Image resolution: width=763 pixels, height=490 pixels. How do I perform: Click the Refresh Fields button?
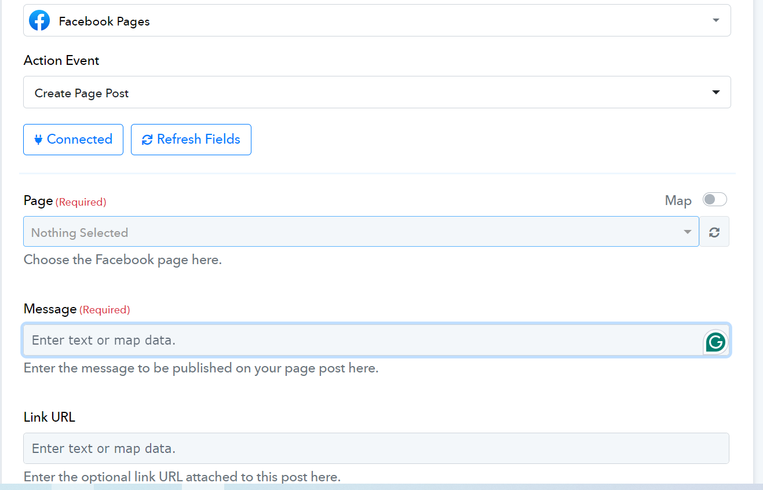191,140
